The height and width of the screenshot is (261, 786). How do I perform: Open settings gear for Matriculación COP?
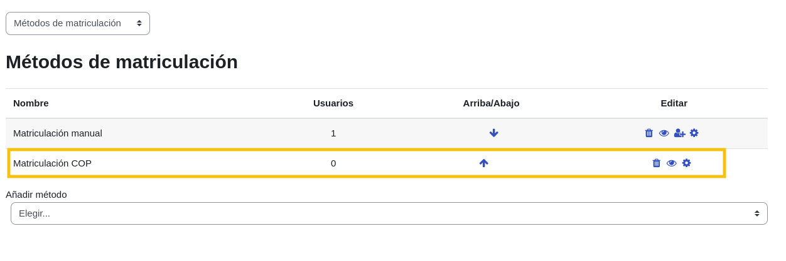coord(686,163)
